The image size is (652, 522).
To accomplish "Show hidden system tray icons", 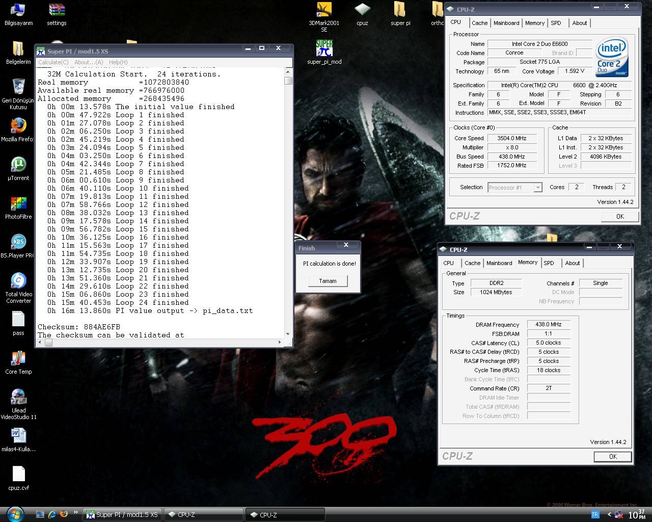I will tap(608, 515).
